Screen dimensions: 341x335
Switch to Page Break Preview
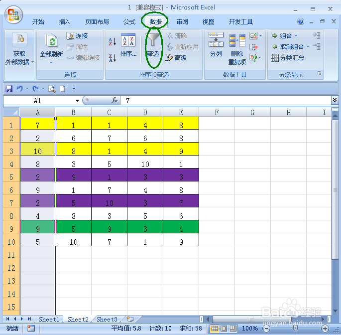click(x=233, y=328)
